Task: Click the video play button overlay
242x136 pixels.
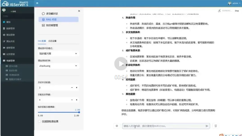Action: click(x=121, y=64)
